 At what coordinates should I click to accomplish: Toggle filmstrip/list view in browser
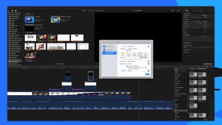(88, 11)
